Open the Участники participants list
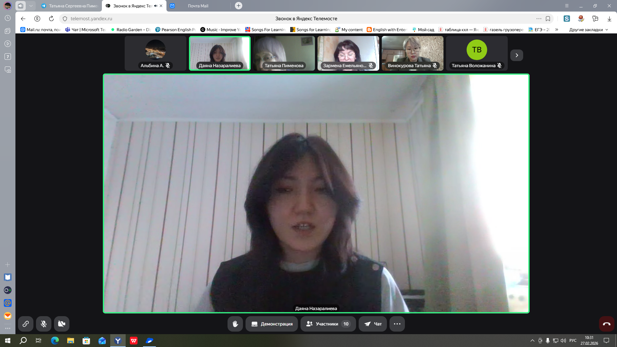The height and width of the screenshot is (347, 617). point(328,324)
